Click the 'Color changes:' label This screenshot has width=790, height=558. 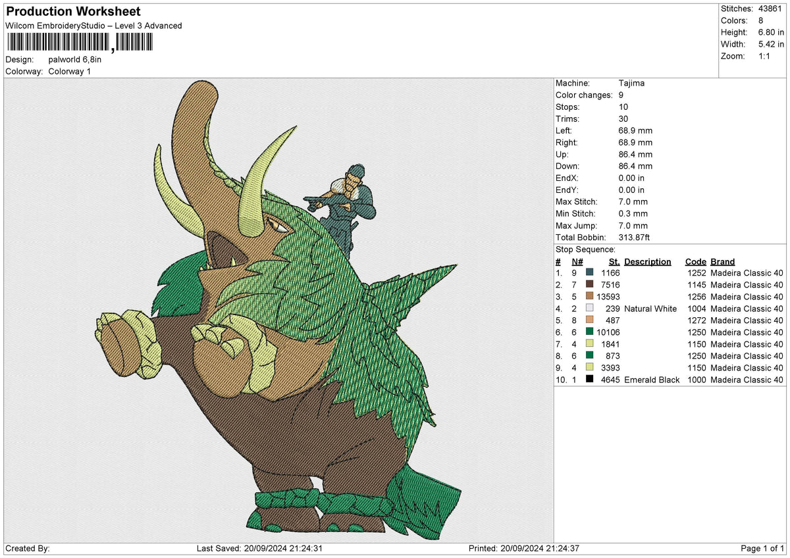[584, 95]
